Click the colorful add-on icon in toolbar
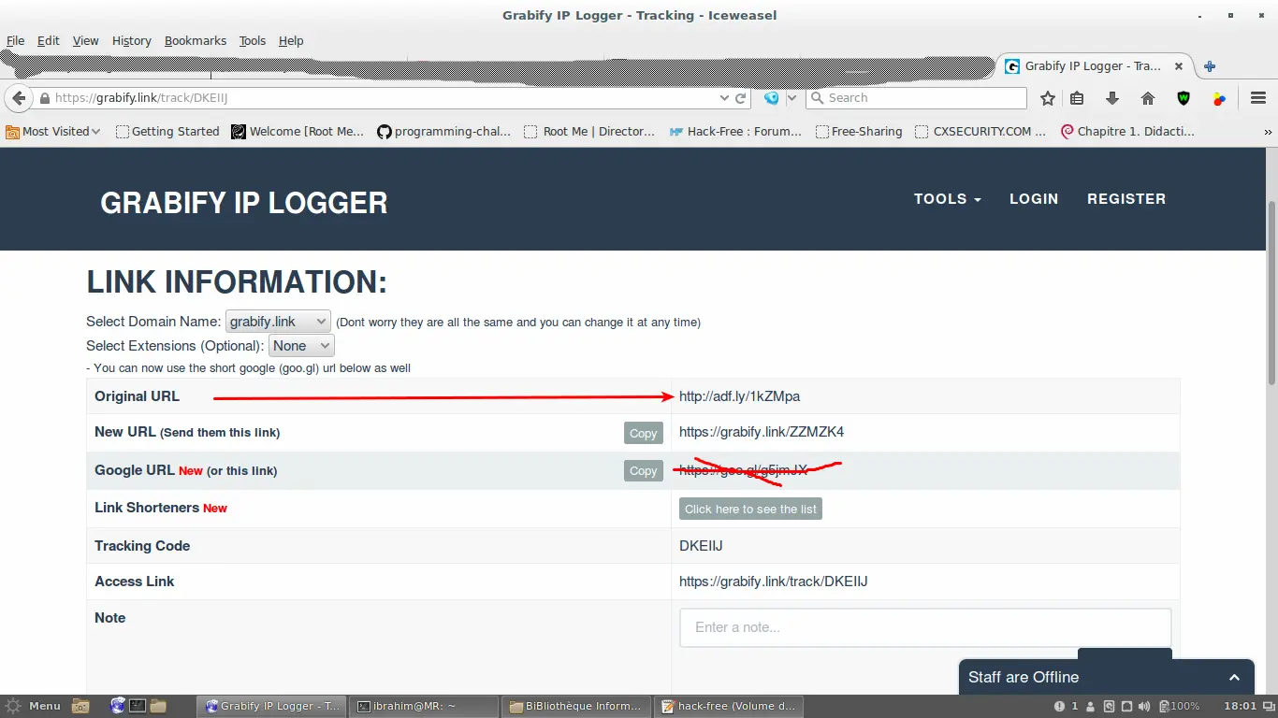This screenshot has width=1278, height=718. pos(1217,97)
